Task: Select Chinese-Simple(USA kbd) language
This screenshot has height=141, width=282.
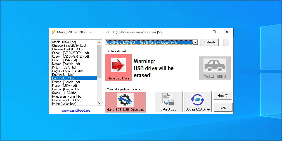Action: point(74,46)
